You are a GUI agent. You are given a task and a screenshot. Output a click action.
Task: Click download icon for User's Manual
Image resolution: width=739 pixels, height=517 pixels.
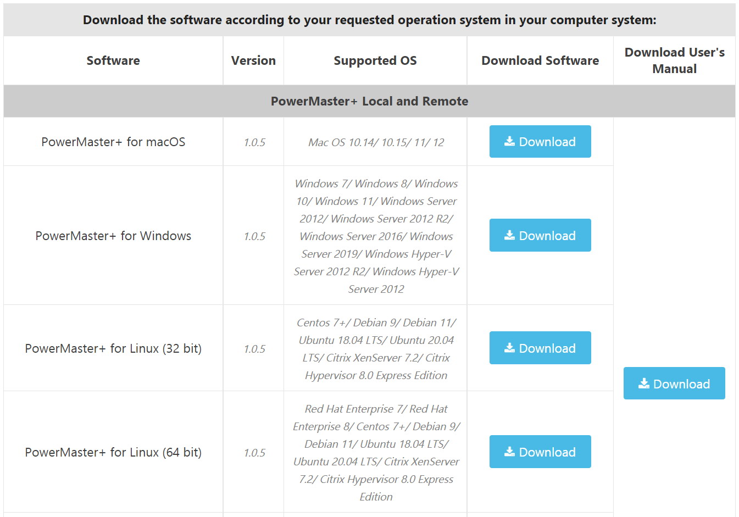point(644,384)
